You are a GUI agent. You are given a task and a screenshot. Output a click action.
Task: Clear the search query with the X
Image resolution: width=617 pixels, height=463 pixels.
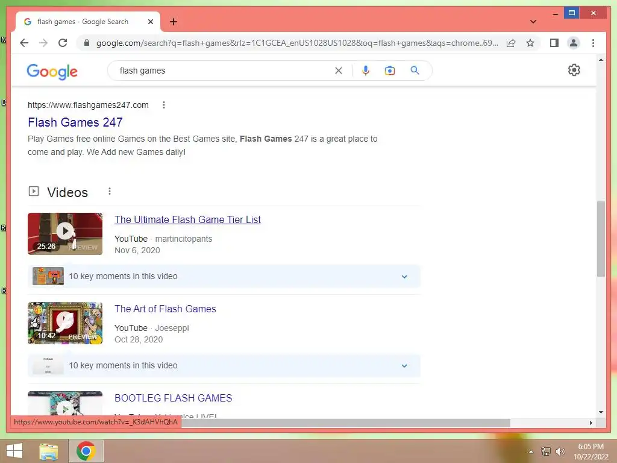click(339, 71)
